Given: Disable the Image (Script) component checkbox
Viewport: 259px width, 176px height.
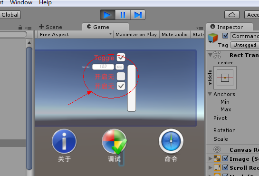Looking at the screenshot, I should point(225,158).
